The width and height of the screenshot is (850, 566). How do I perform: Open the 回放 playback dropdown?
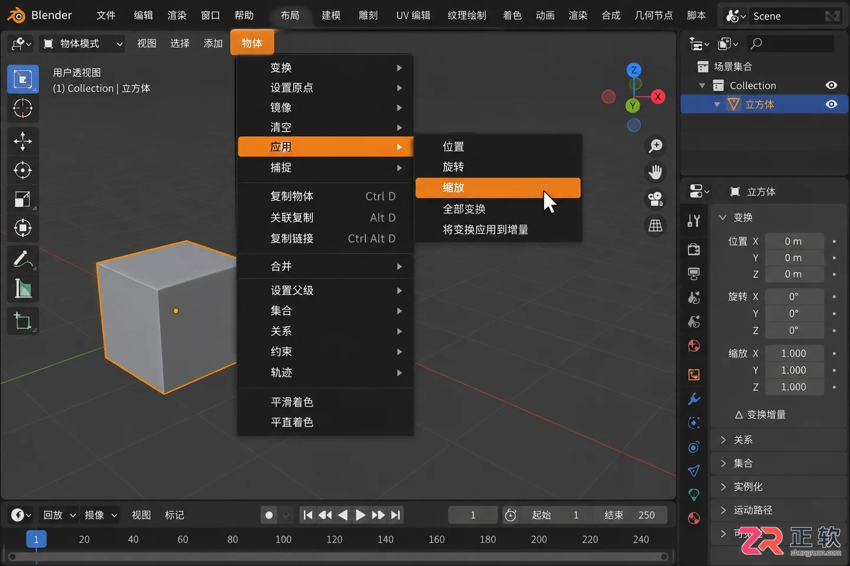coord(60,515)
